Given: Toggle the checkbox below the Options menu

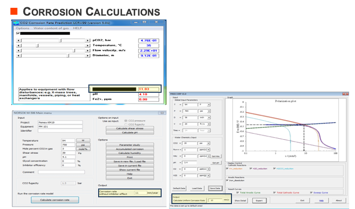Looking at the screenshot, I should click(x=18, y=33).
